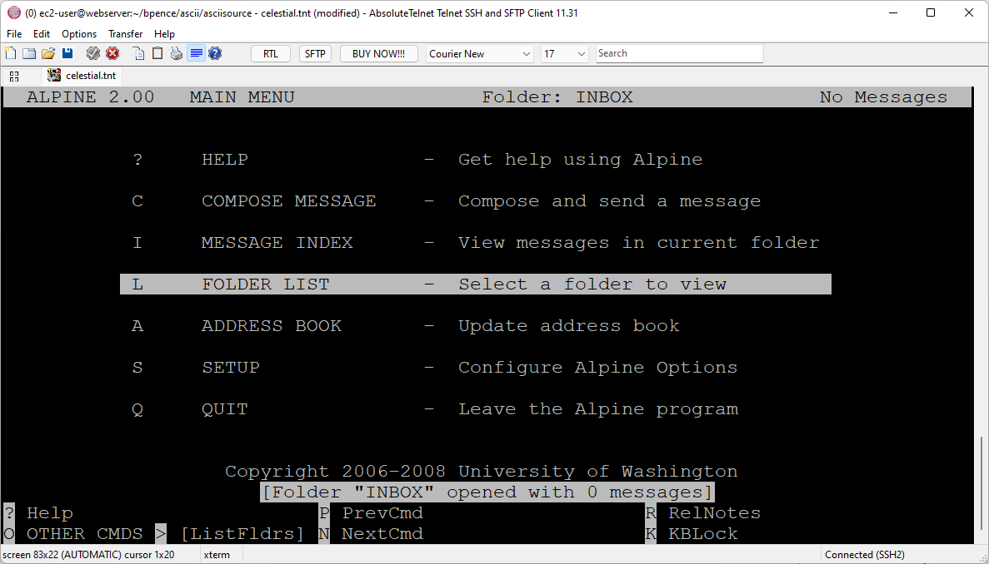Click 'ALPINE 2.00' header text
This screenshot has width=989, height=564.
tap(90, 97)
